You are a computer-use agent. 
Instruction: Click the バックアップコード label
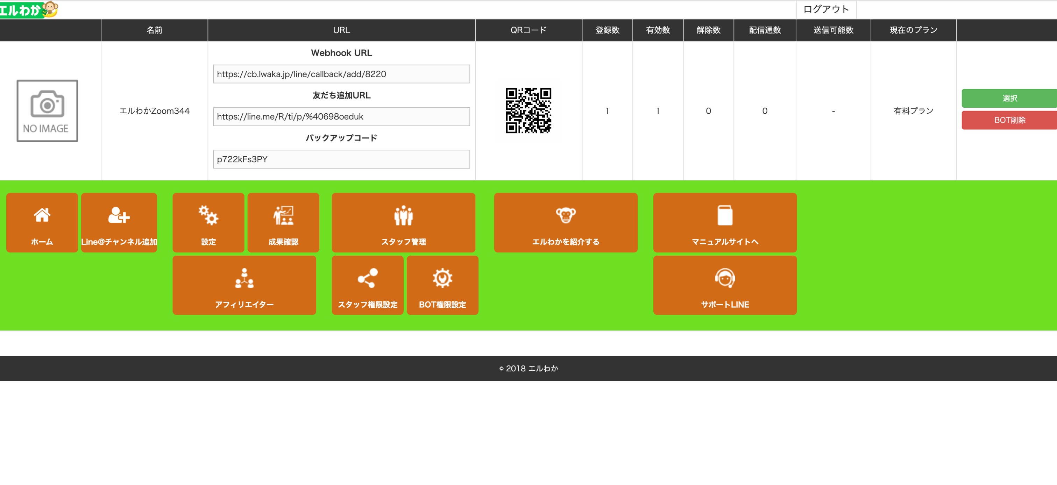point(341,138)
